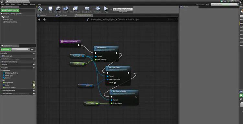Image resolution: width=243 pixels, height=124 pixels.
Task: Open the Window menu
Action: [x=32, y=4]
